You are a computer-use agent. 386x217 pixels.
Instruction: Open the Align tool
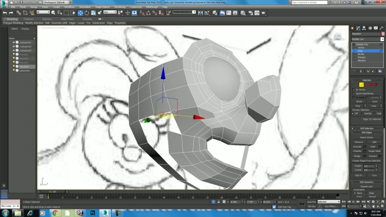point(207,13)
